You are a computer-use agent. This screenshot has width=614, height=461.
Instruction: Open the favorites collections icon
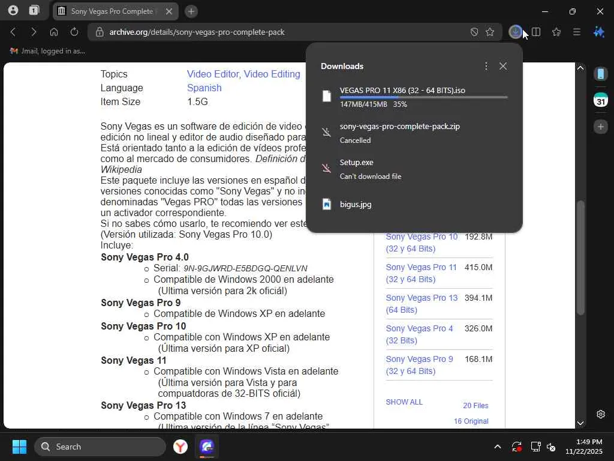556,32
